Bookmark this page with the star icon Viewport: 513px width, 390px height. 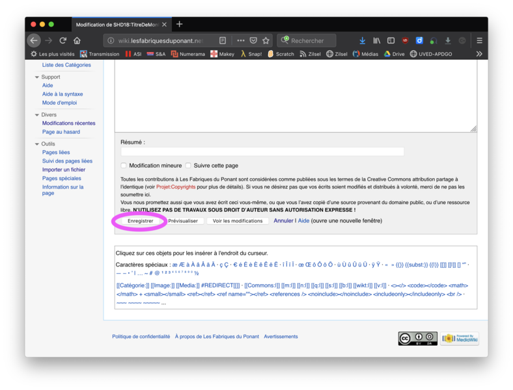tap(266, 40)
